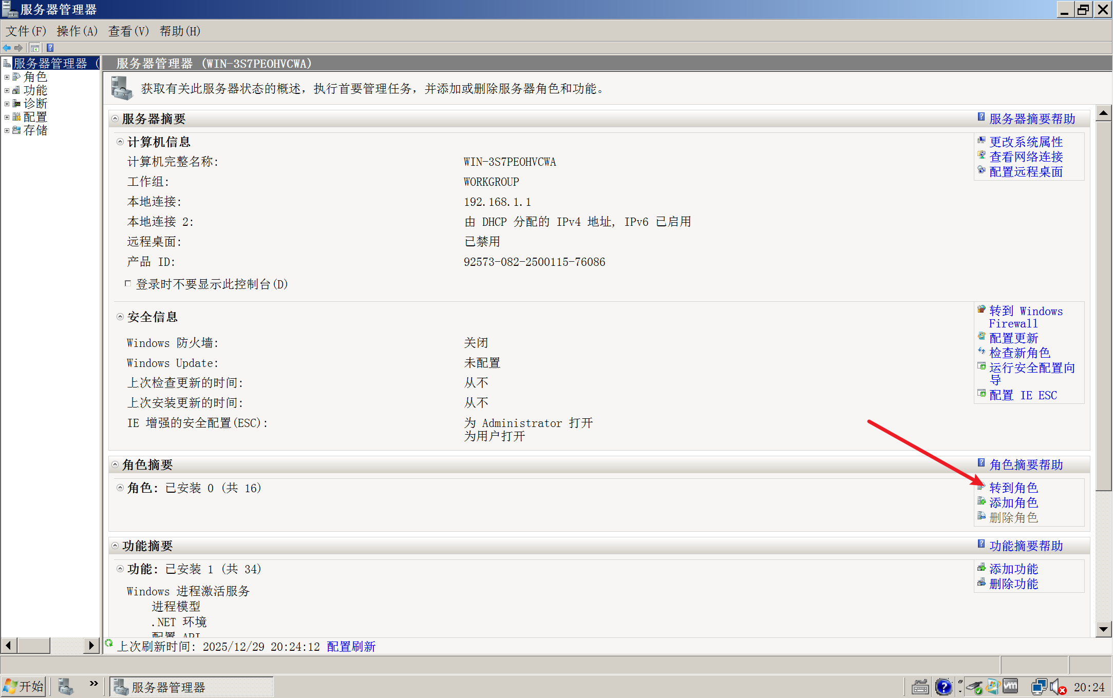Open Server Manager from quick launch icon

point(65,687)
